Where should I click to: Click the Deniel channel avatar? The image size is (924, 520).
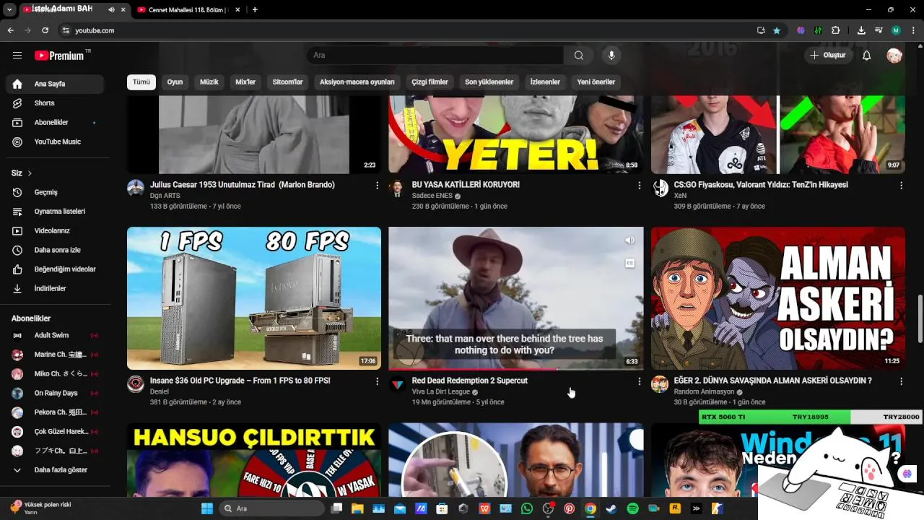[136, 384]
